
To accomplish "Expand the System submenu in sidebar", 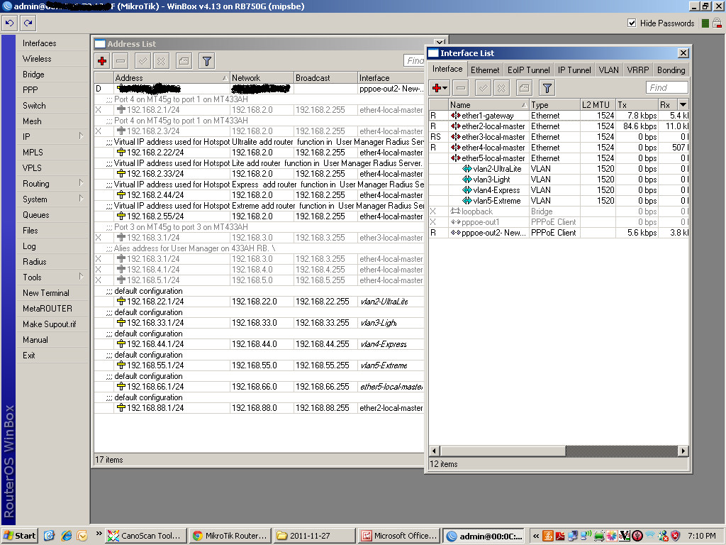I will tap(52, 199).
